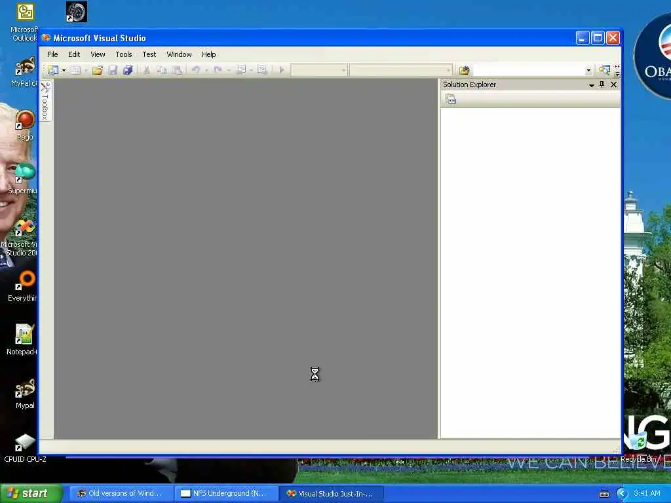Open the Help menu

pyautogui.click(x=209, y=54)
